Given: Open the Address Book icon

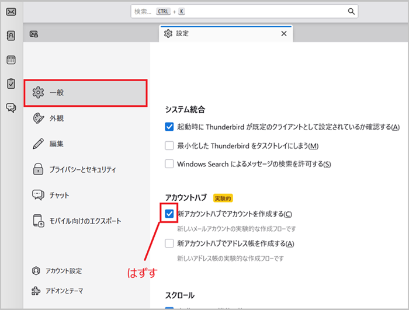Looking at the screenshot, I should [11, 36].
